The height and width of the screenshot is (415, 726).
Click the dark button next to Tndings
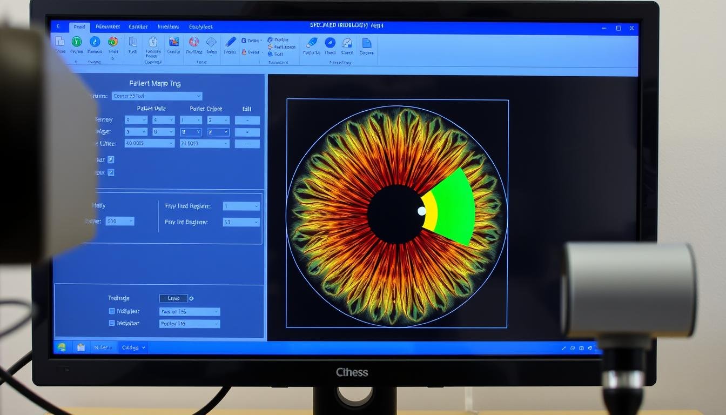[173, 298]
